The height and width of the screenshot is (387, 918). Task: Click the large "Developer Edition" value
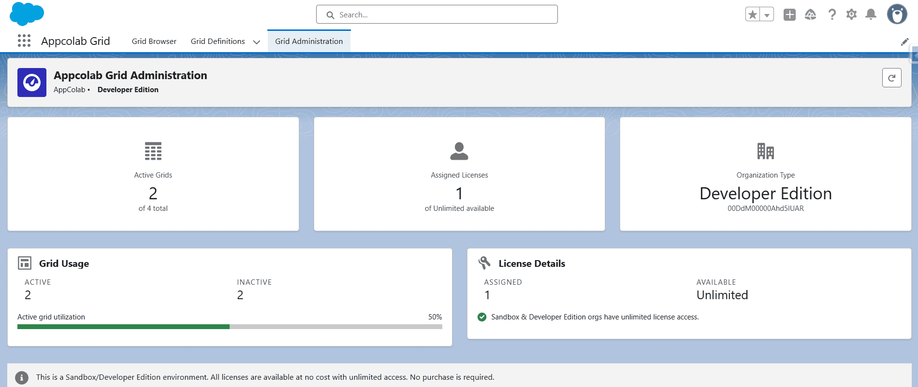click(x=766, y=193)
